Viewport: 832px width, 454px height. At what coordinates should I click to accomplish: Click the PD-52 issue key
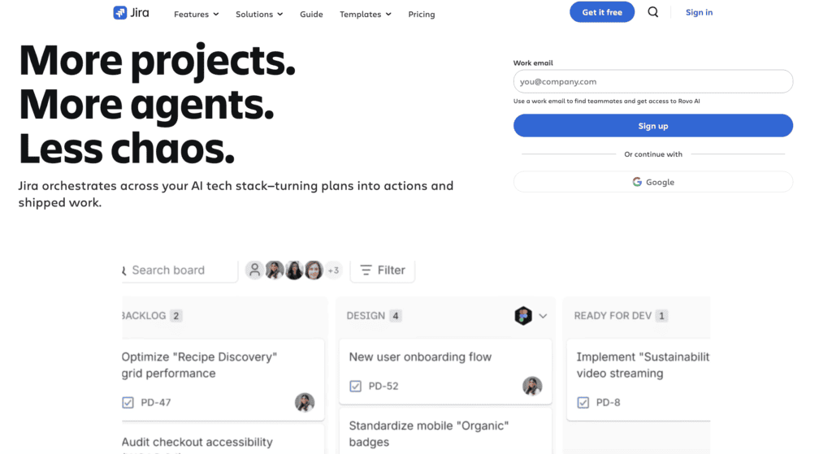pos(383,386)
